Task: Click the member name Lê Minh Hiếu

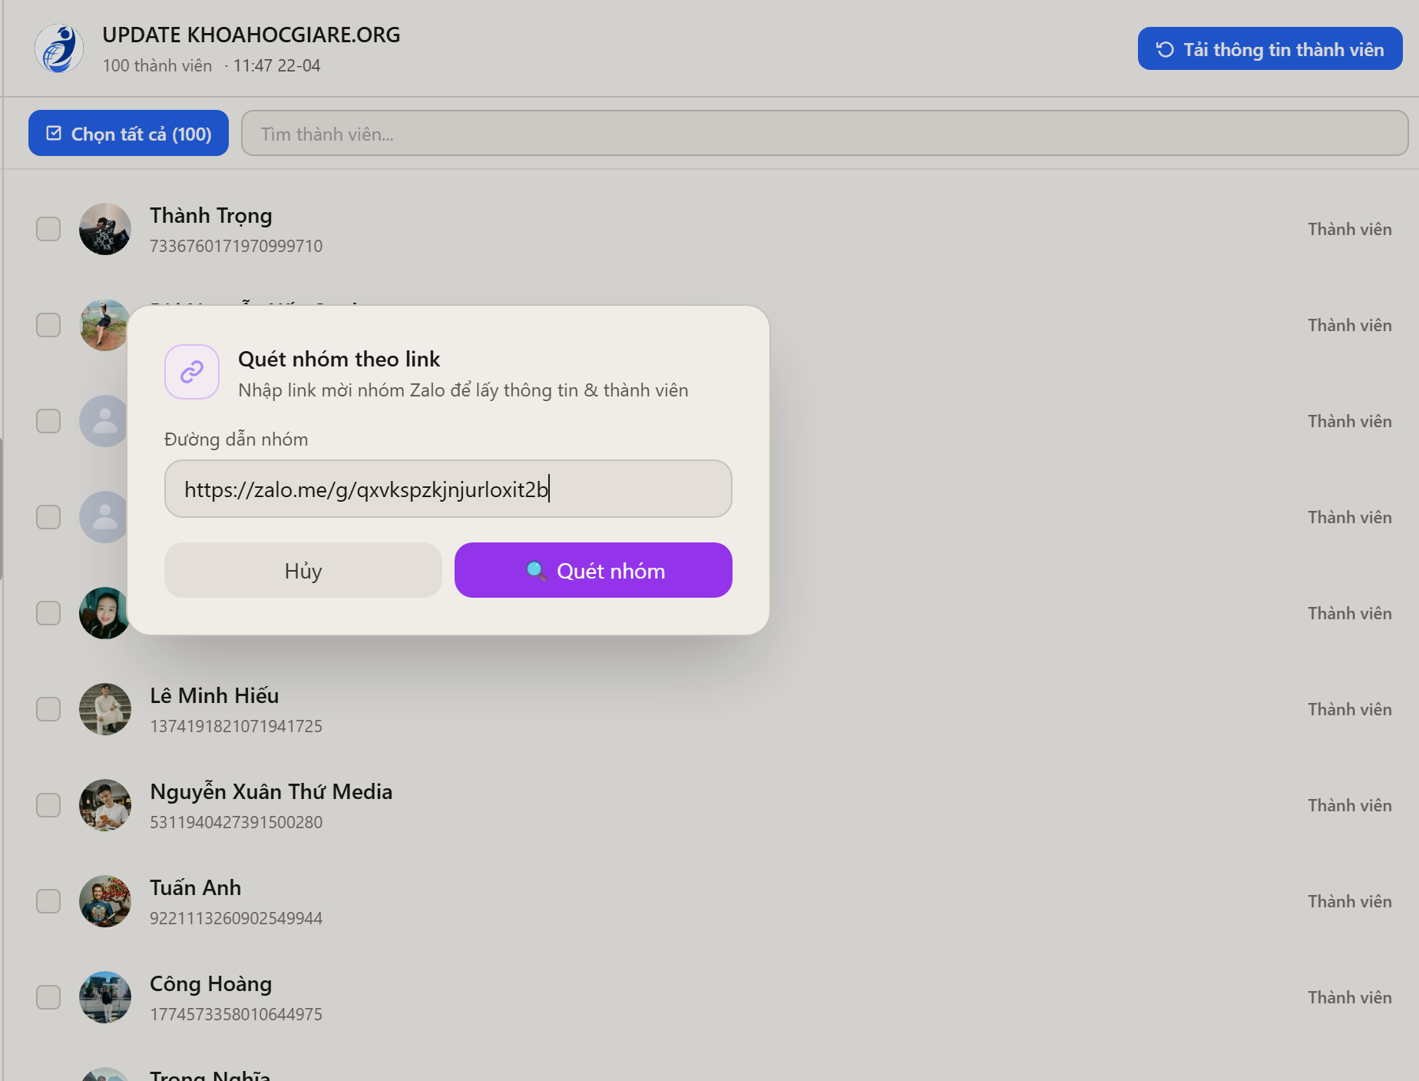Action: point(214,695)
